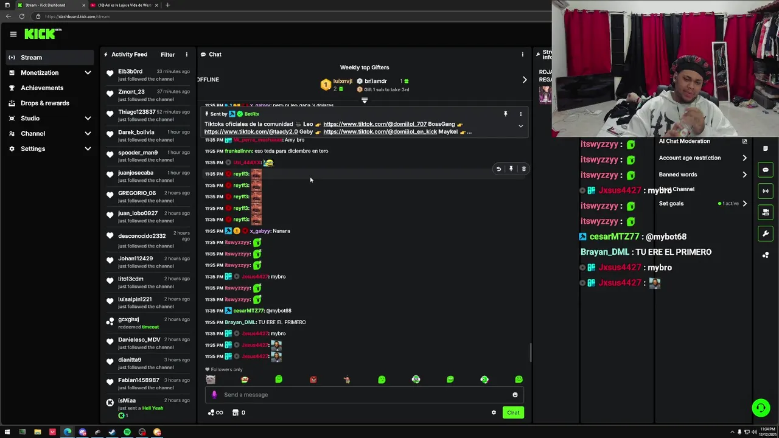This screenshot has height=438, width=779.
Task: Expand the Studio menu
Action: point(50,118)
